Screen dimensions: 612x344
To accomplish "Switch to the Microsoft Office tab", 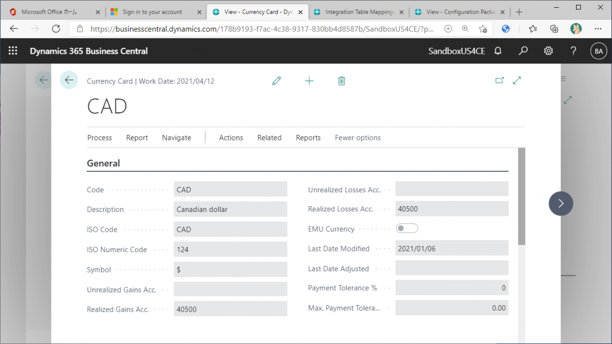I will (x=55, y=12).
